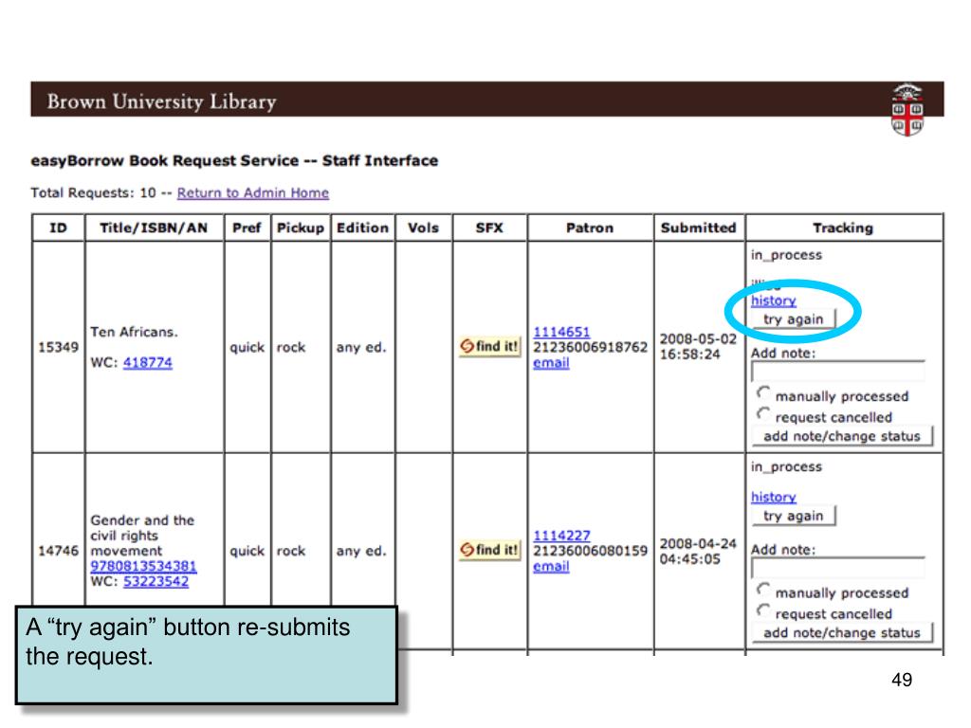
Task: Click the Pref column header
Action: point(247,227)
